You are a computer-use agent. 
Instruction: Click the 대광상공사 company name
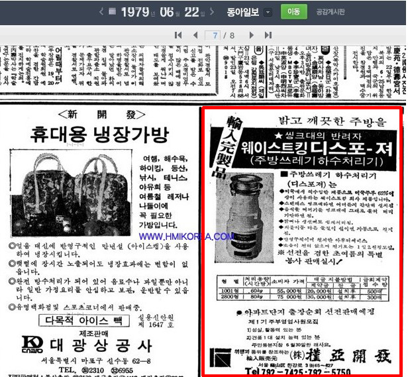point(101,345)
